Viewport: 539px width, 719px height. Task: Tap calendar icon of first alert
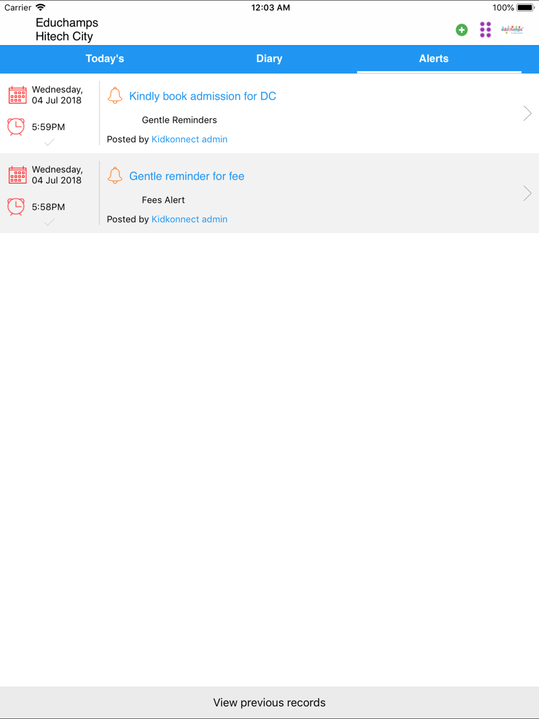pyautogui.click(x=17, y=95)
